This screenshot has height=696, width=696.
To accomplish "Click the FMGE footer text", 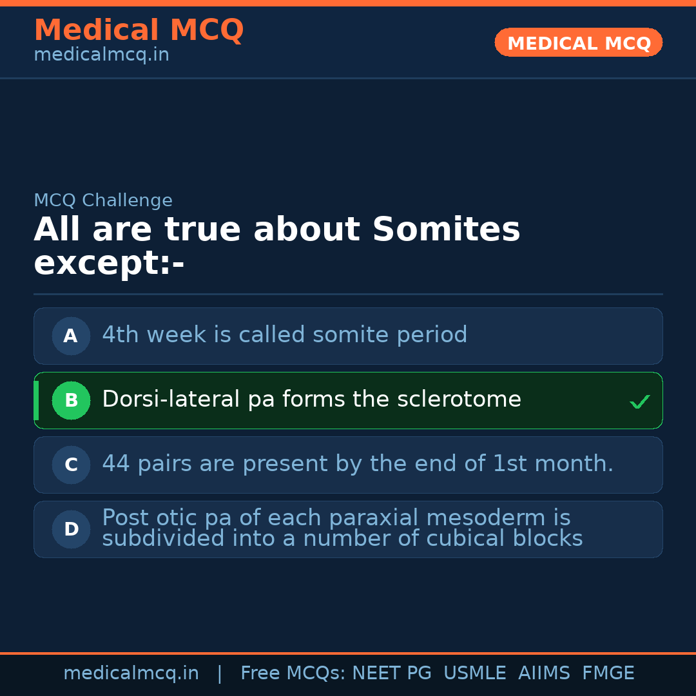I will click(x=608, y=673).
